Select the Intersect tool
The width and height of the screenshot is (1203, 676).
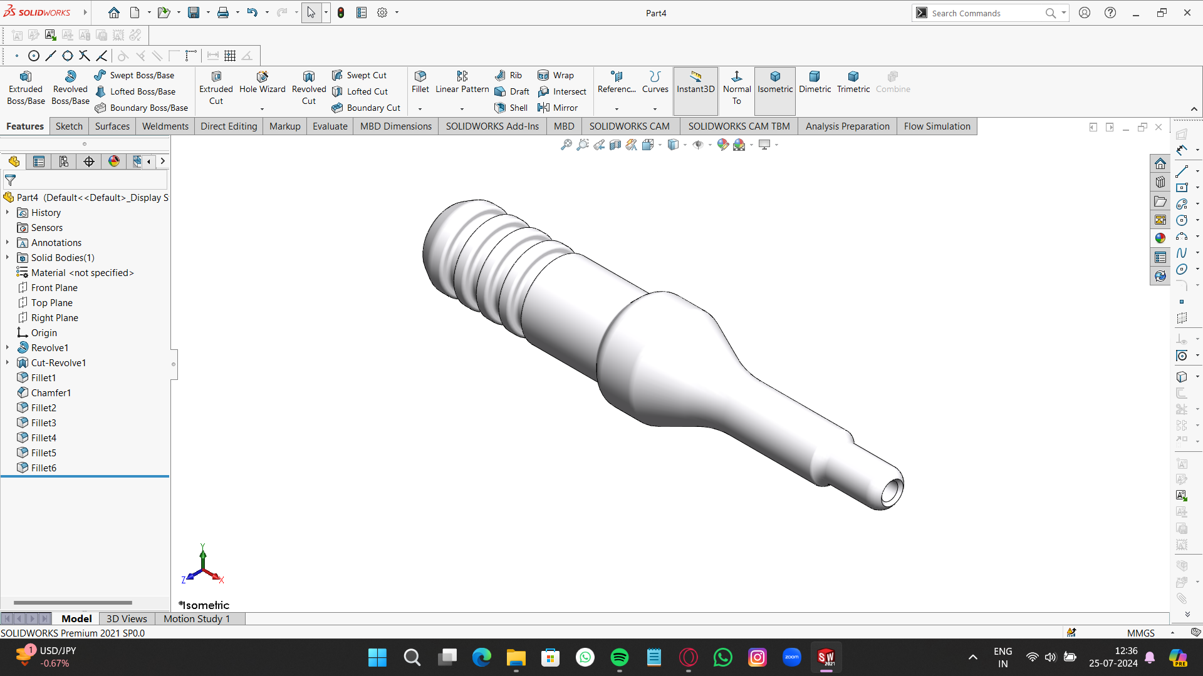562,91
